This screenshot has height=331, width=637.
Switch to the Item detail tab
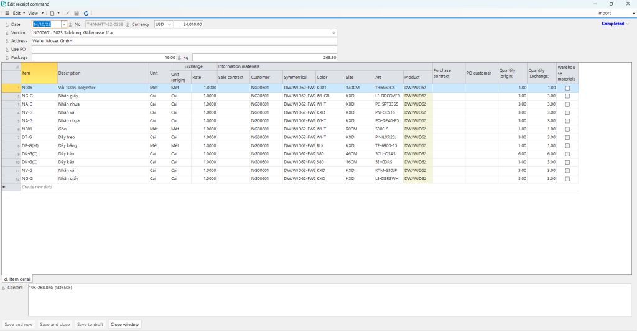tap(17, 279)
